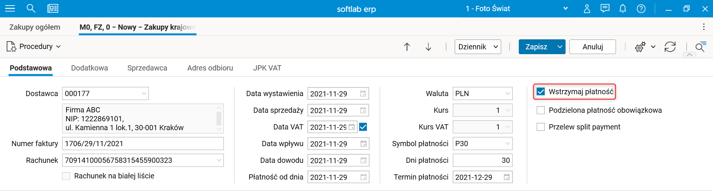Click the Zapisz save button

click(x=536, y=47)
